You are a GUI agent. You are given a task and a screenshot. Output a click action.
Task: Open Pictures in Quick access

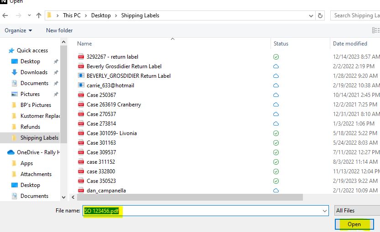point(30,94)
